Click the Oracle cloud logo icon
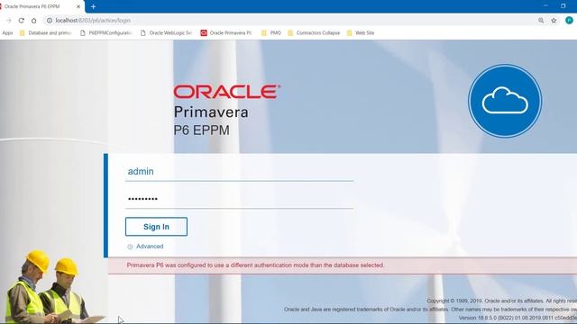 pos(505,101)
